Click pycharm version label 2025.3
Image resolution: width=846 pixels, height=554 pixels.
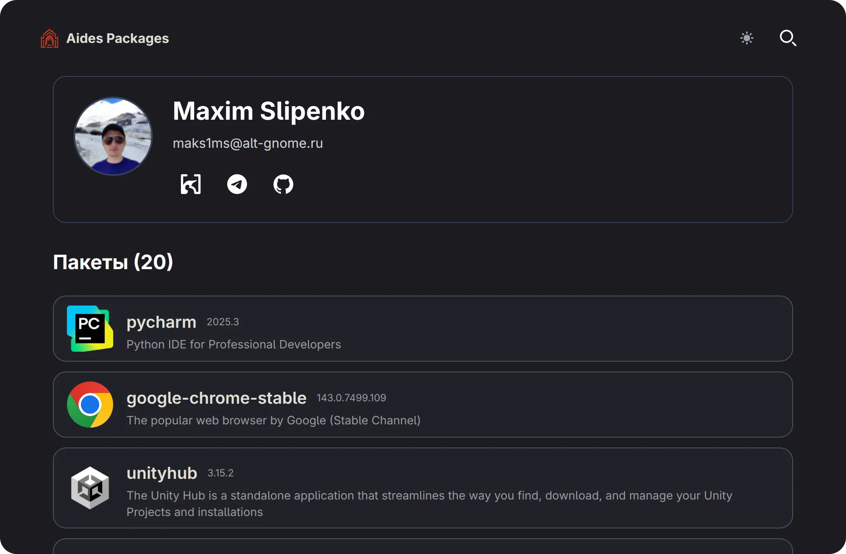tap(223, 322)
